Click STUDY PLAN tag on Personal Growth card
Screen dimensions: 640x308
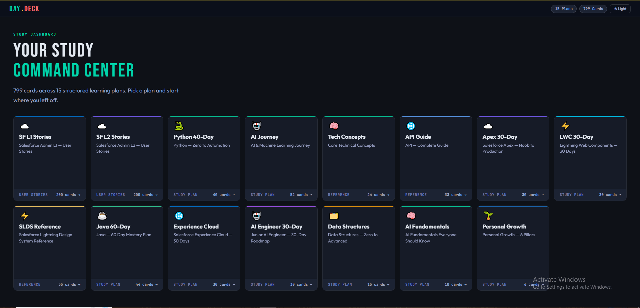(x=494, y=285)
